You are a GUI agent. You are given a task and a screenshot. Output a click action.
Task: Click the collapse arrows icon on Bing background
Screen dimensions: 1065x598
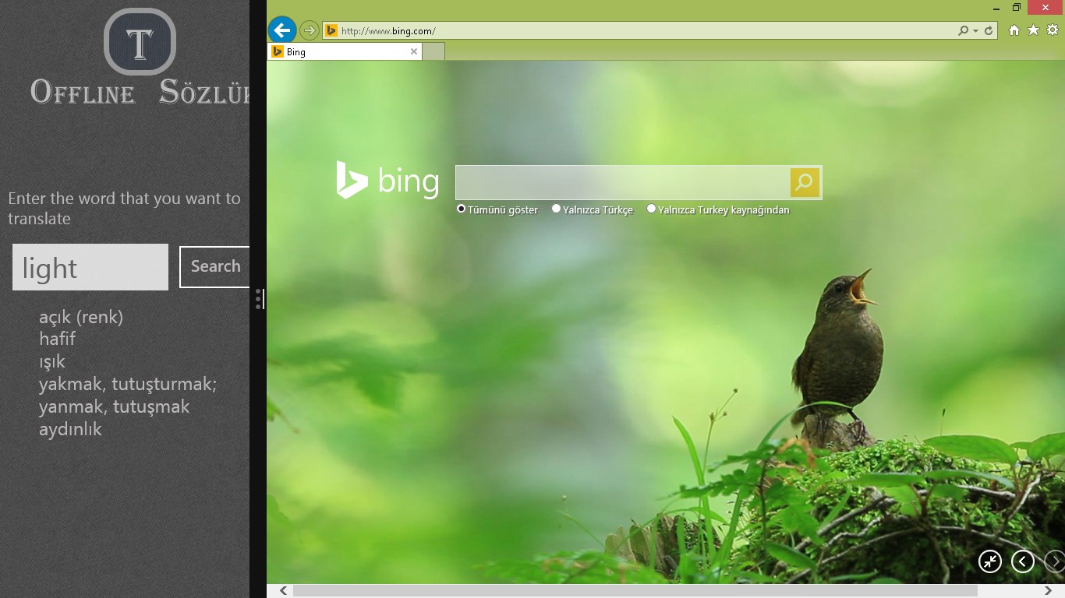pyautogui.click(x=990, y=561)
